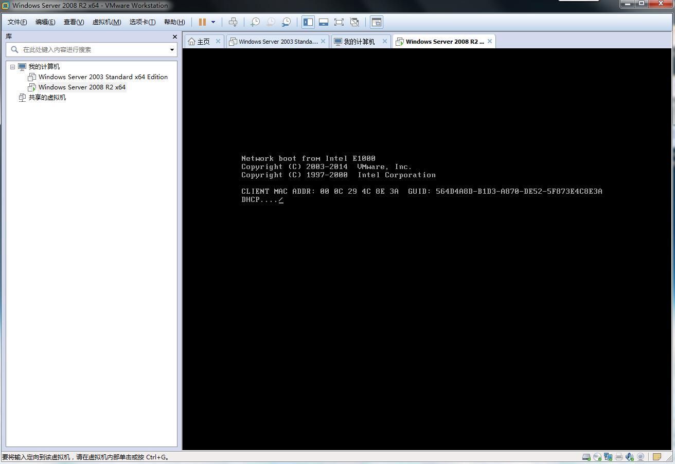Select Windows Server 2008 R2 x64 in library
Viewport: 675px width, 464px height.
tap(82, 87)
